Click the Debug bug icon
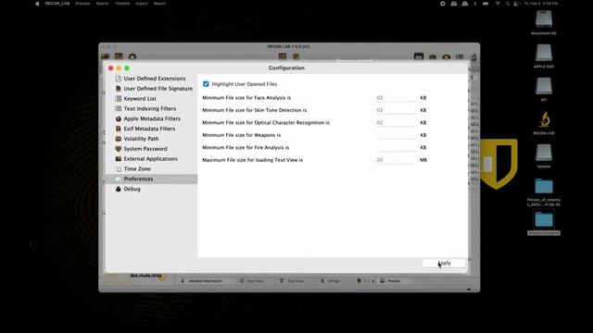 [x=119, y=189]
